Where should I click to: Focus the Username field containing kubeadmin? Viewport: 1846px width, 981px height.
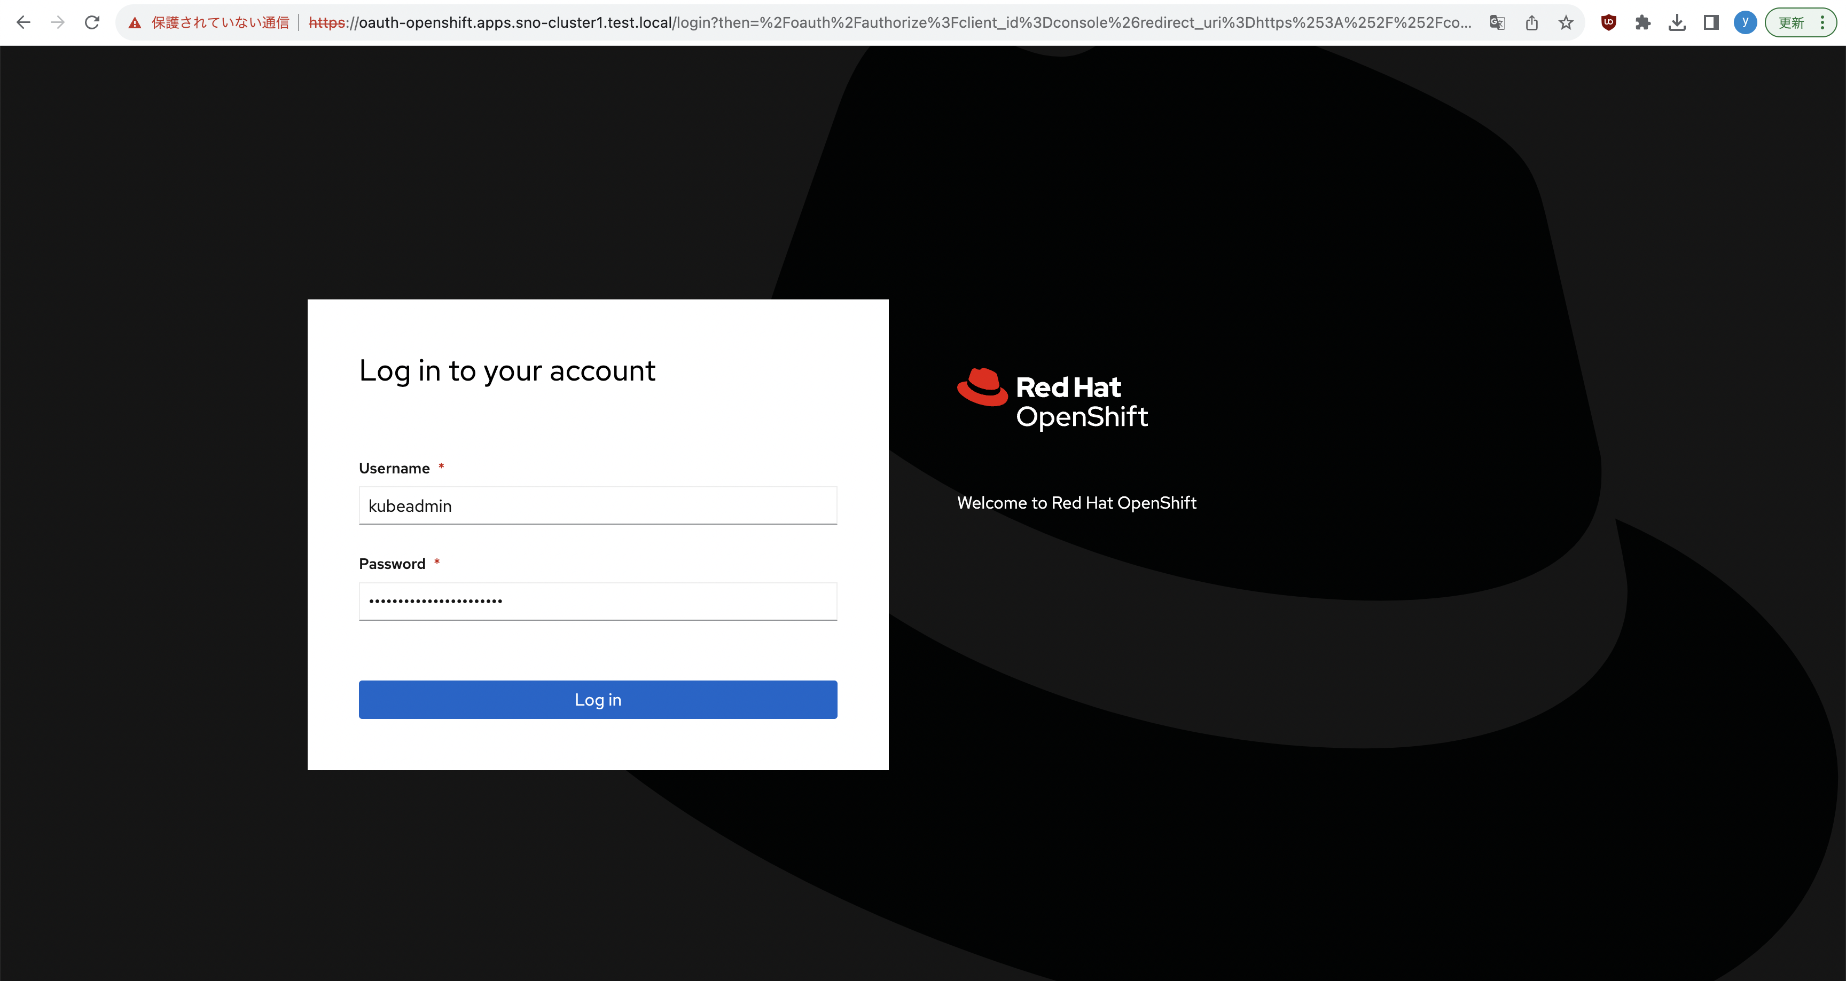click(x=598, y=505)
